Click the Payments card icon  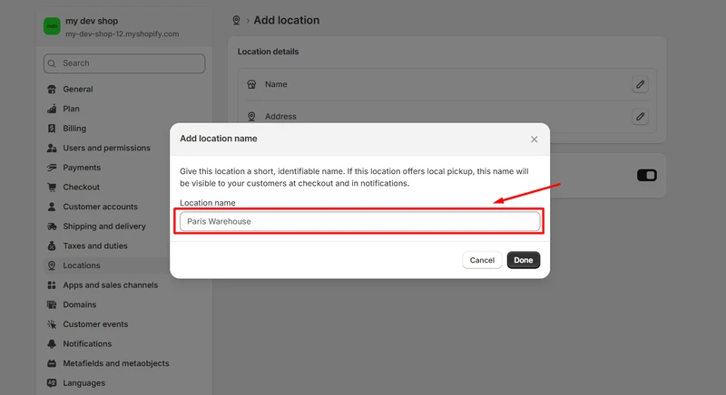[52, 168]
